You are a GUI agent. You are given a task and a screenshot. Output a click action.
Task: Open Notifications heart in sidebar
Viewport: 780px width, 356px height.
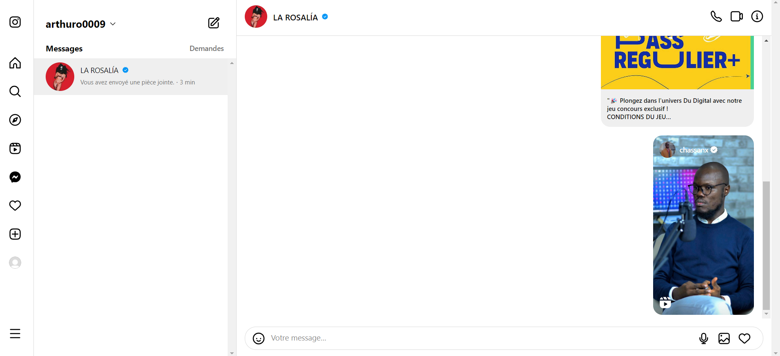click(15, 206)
